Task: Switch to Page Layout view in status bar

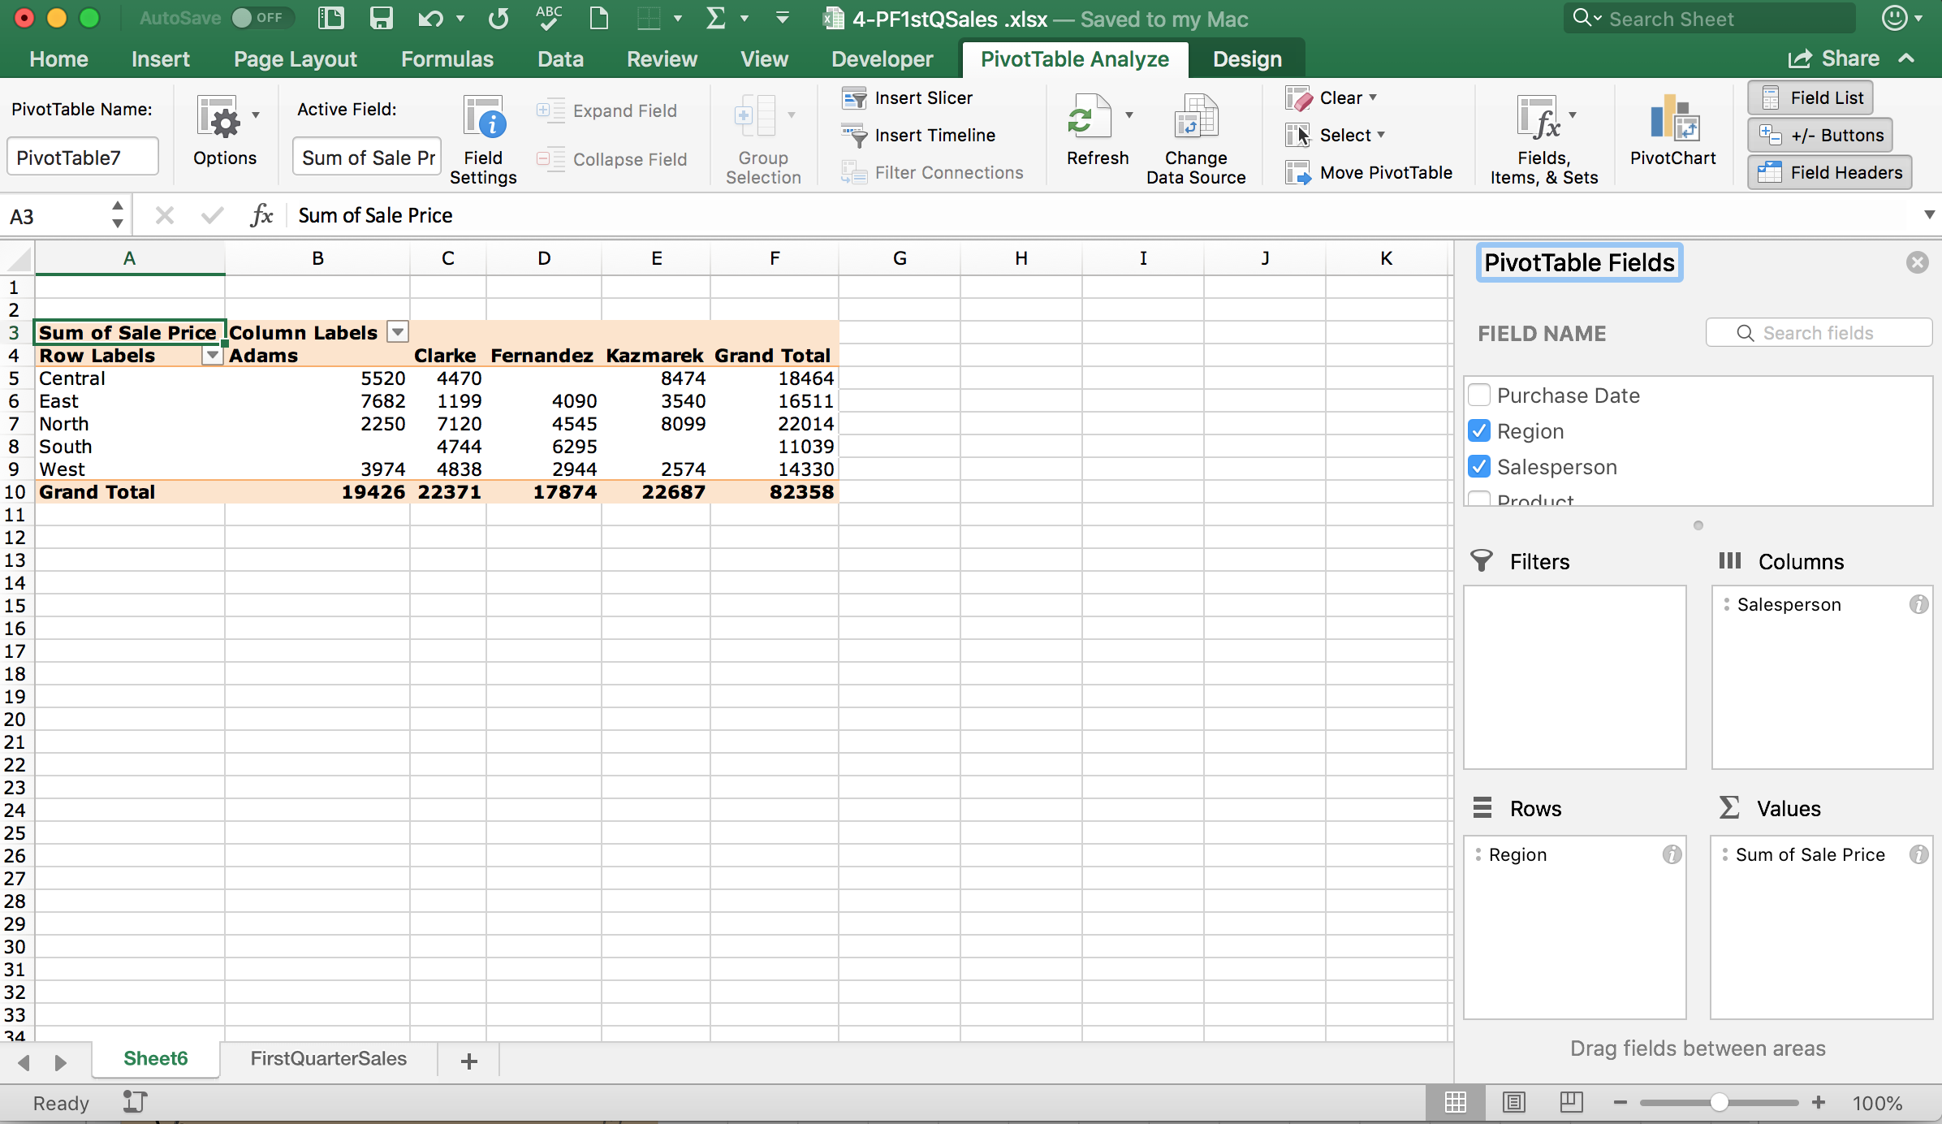Action: (x=1513, y=1102)
